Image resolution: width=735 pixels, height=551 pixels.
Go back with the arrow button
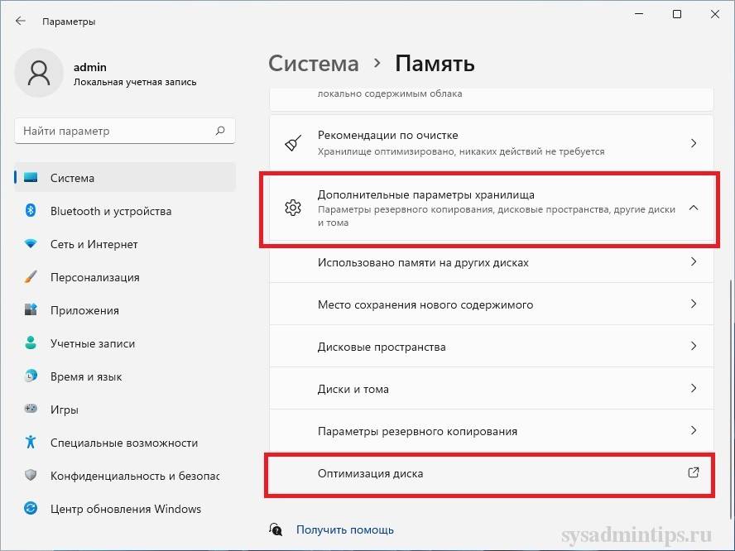point(20,21)
